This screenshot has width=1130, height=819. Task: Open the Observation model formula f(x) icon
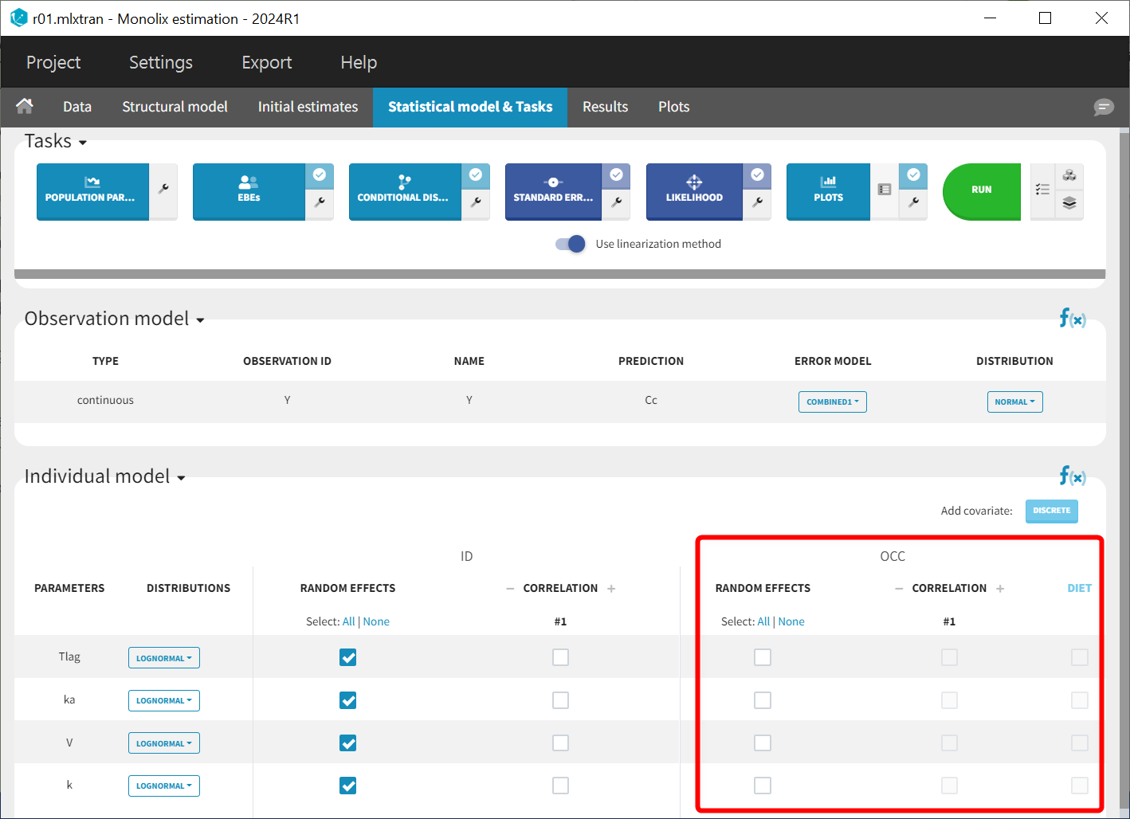click(x=1072, y=319)
